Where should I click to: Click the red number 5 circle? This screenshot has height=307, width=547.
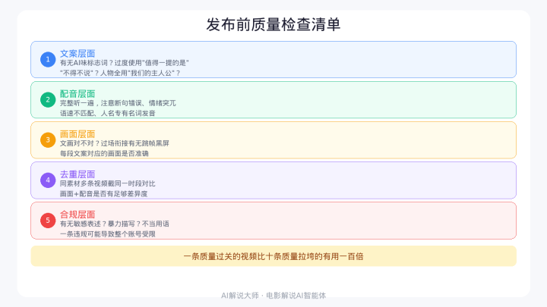48,221
